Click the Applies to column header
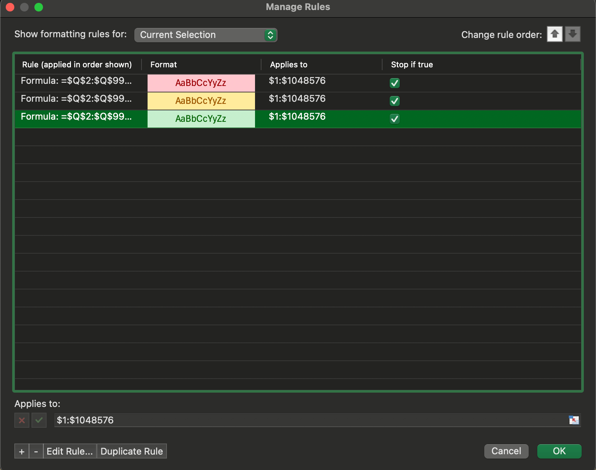 click(289, 65)
